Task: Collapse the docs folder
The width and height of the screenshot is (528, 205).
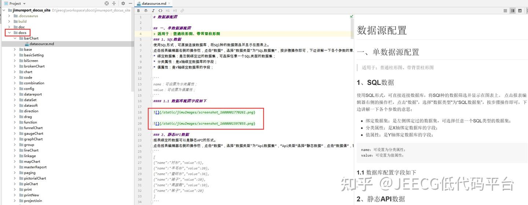Action: click(9, 33)
